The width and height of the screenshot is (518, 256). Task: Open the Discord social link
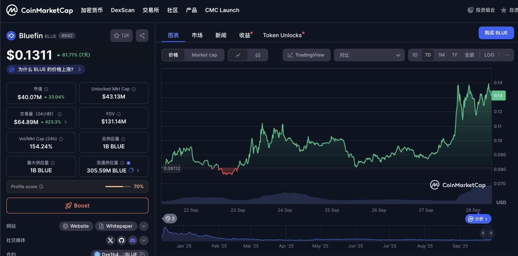(x=133, y=240)
